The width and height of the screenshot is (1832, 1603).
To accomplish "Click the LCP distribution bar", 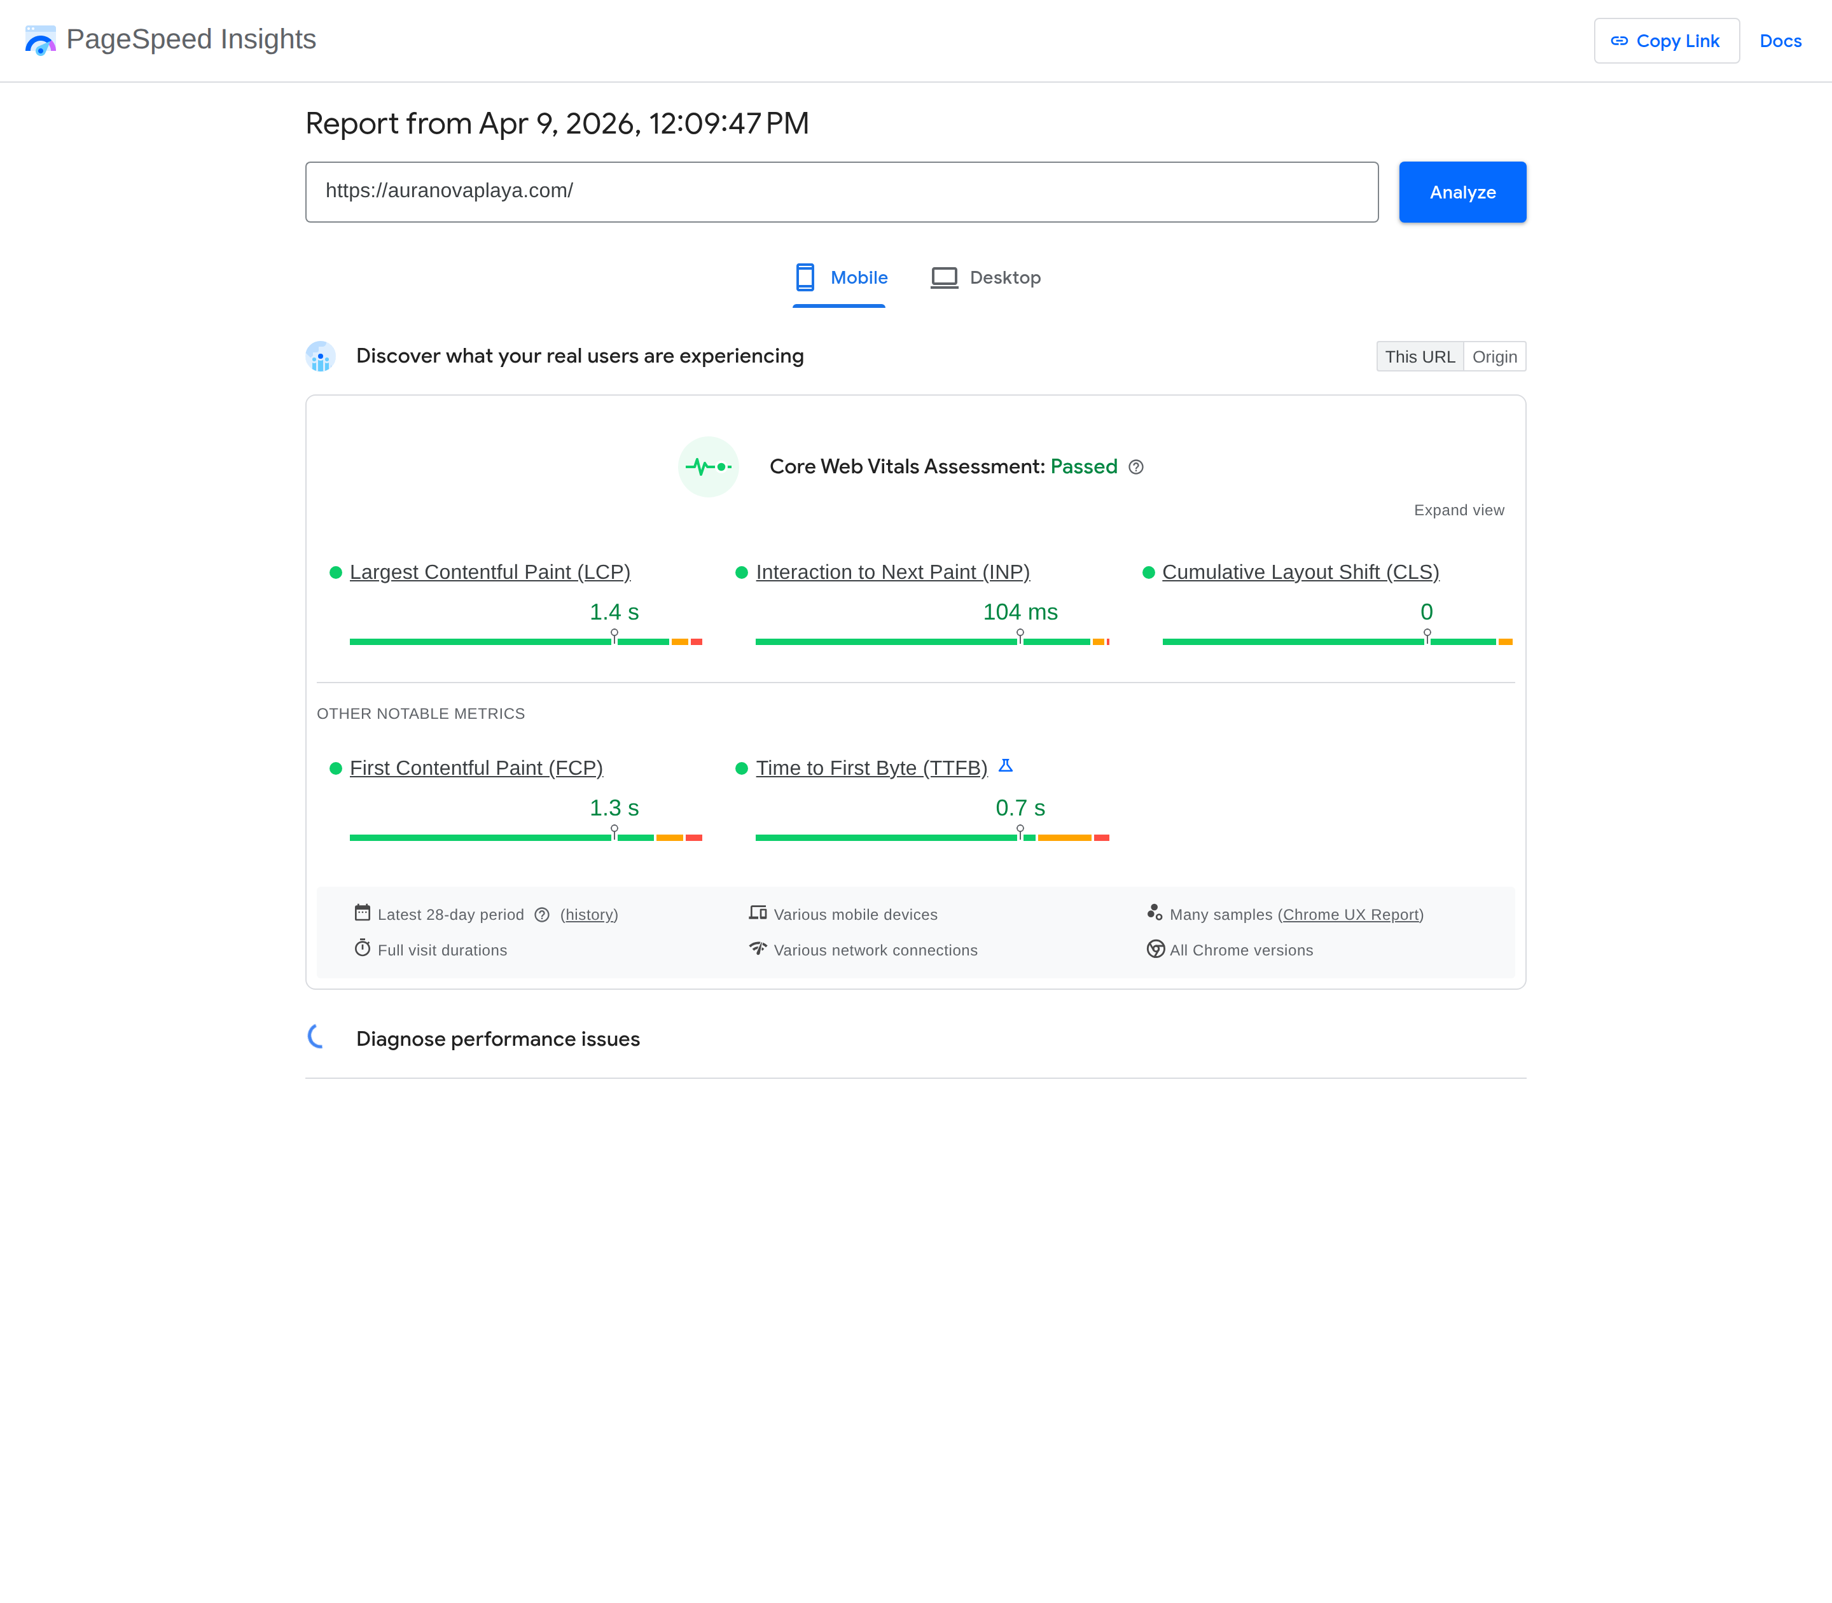I will click(x=526, y=641).
